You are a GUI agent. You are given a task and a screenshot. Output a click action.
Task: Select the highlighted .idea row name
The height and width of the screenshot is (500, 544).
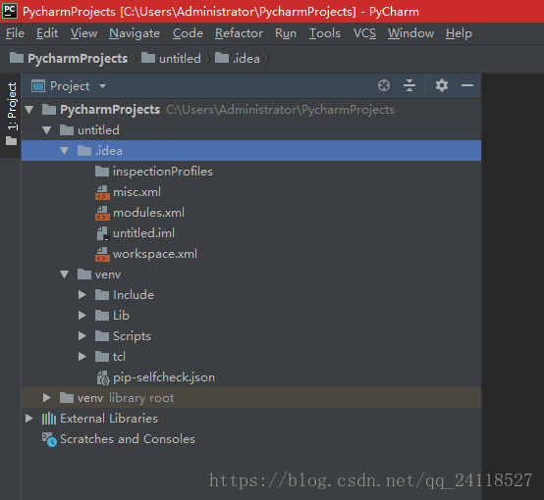coord(109,151)
